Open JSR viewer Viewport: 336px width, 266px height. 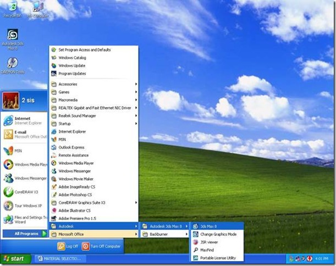click(217, 242)
